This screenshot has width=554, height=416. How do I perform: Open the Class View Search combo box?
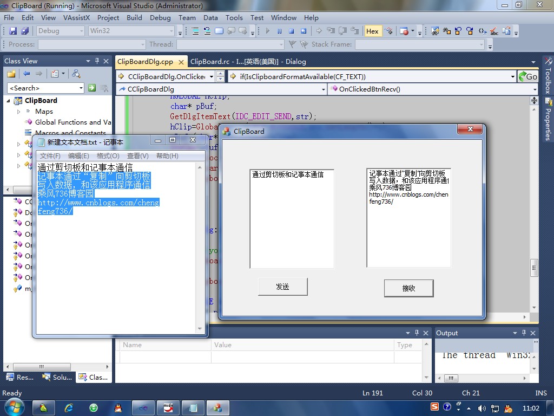click(45, 88)
